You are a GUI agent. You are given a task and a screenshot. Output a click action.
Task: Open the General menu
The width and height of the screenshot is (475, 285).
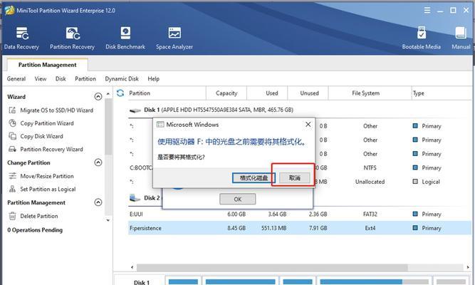(16, 79)
